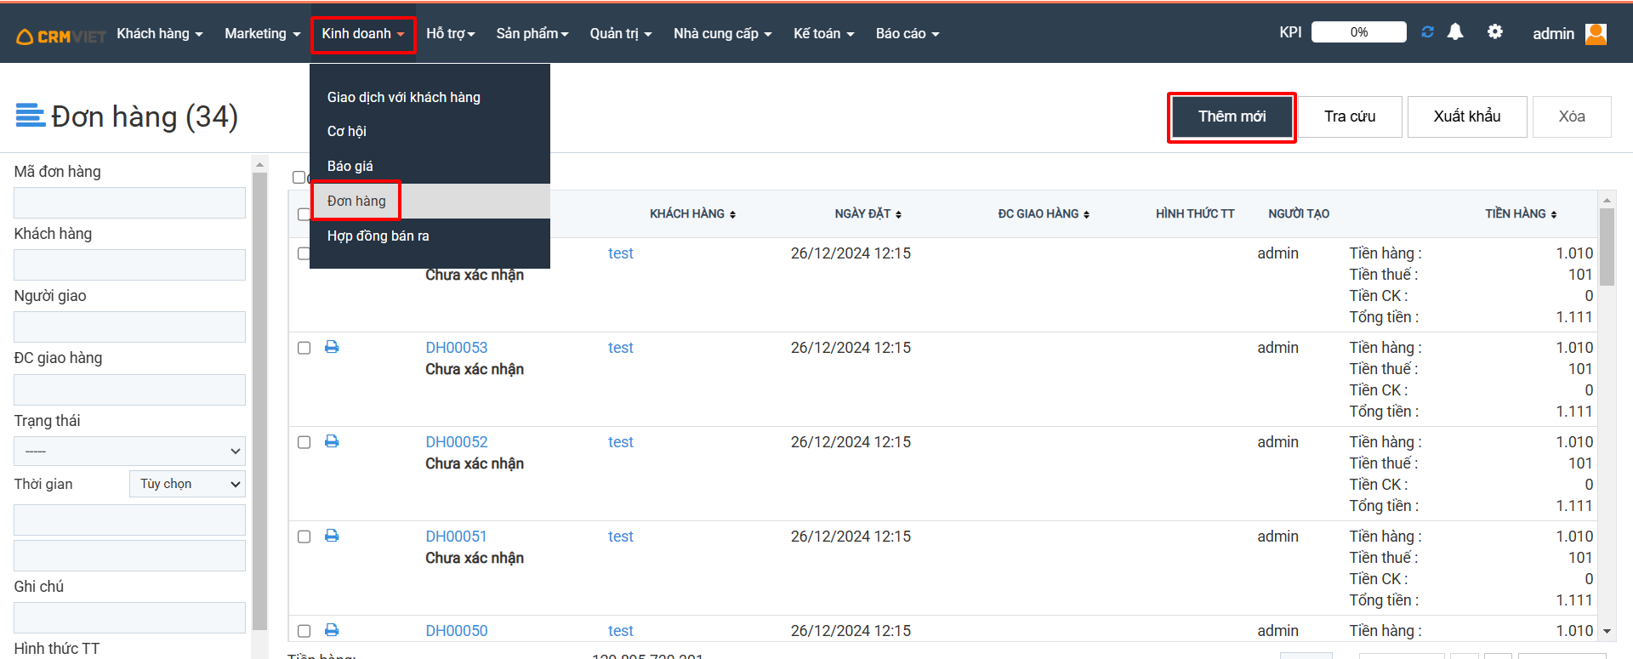Expand the Khách hàng menu

coord(160,33)
